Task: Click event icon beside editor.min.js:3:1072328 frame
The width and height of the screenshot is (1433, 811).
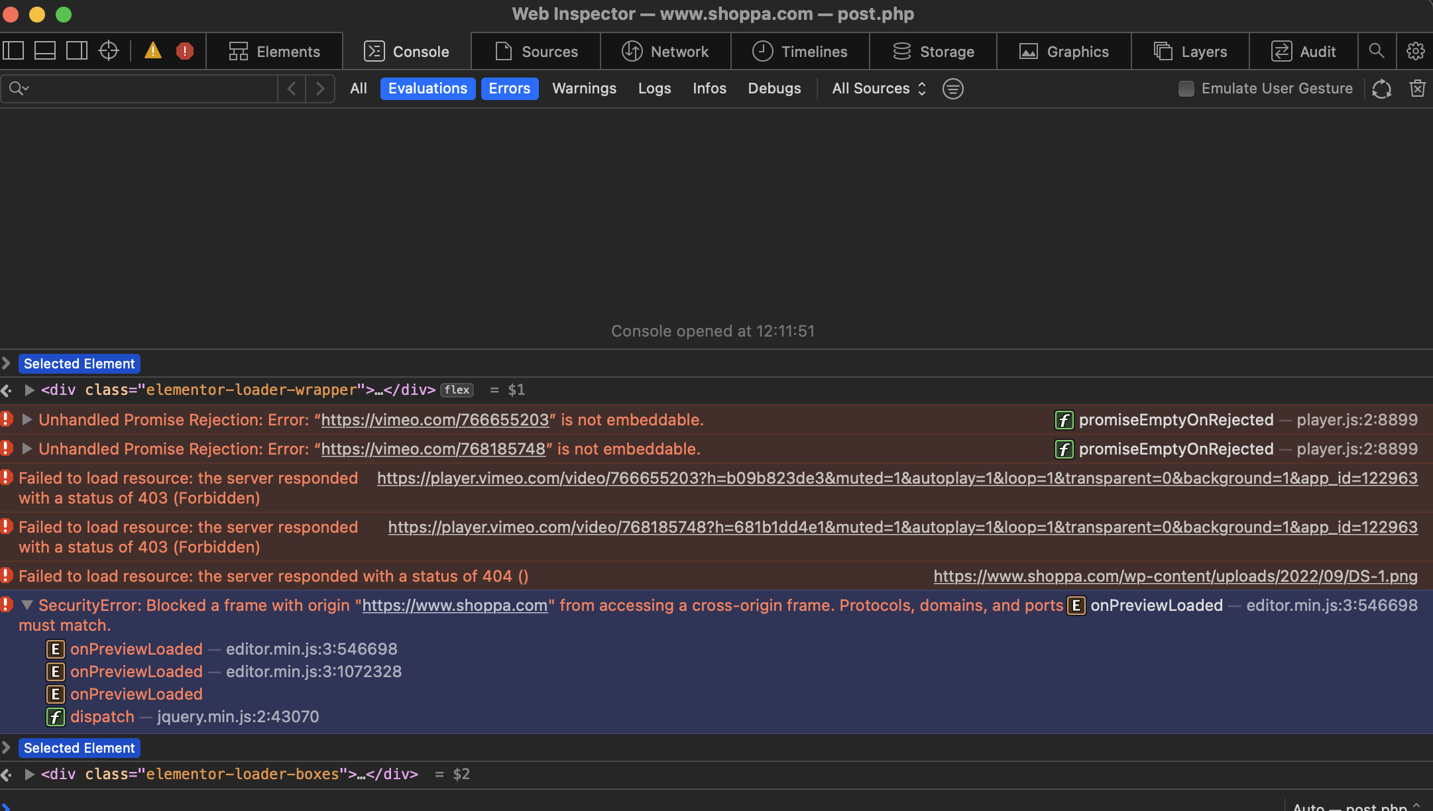Action: [55, 672]
